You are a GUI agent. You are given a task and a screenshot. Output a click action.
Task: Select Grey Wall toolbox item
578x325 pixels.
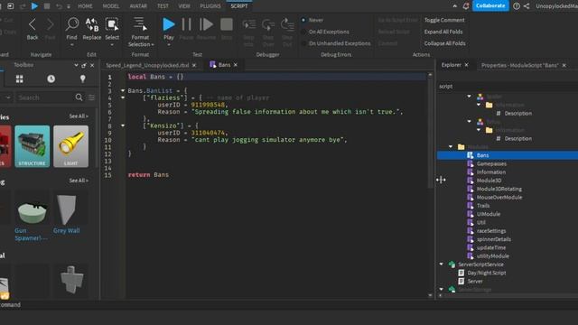(67, 213)
